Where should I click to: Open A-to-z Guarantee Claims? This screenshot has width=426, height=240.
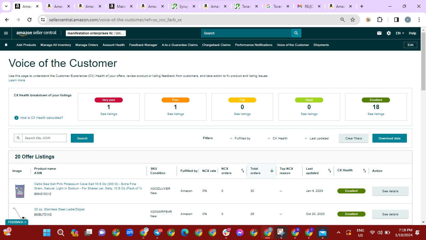(180, 45)
